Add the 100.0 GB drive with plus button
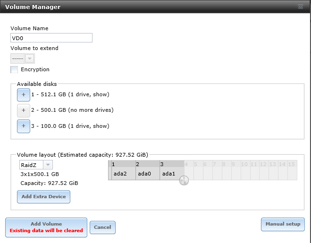This screenshot has height=243, width=311. coord(24,126)
